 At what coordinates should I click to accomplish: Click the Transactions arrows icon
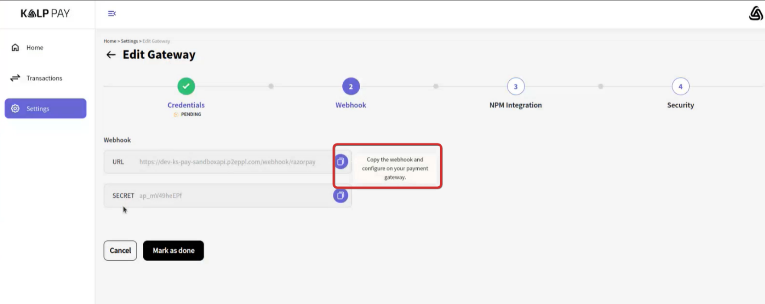click(15, 78)
